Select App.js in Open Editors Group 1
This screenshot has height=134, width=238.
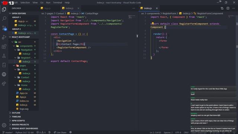[23, 21]
